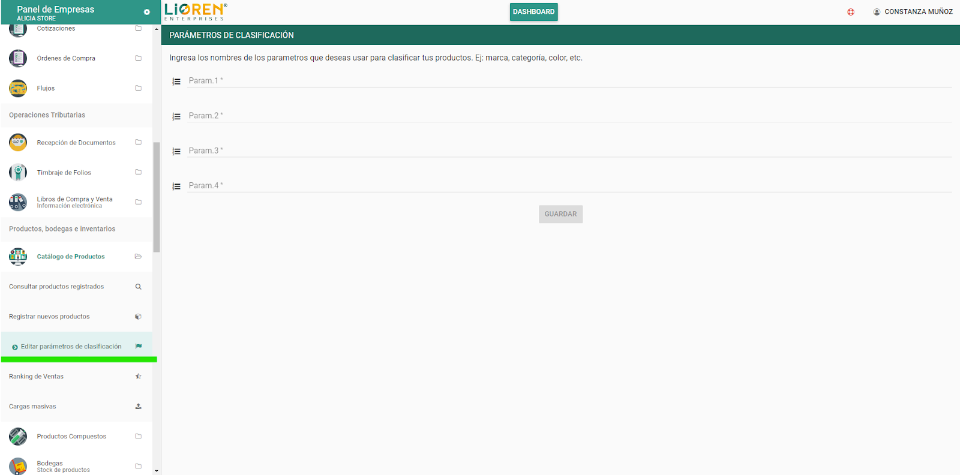Click the Libros de Compra y Venta icon

pyautogui.click(x=18, y=202)
